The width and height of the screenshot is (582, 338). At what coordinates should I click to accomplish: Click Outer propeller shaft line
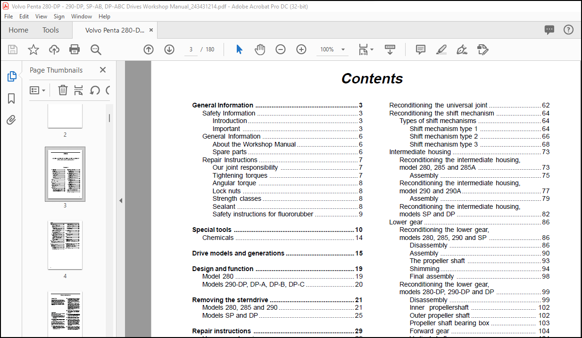click(480, 315)
